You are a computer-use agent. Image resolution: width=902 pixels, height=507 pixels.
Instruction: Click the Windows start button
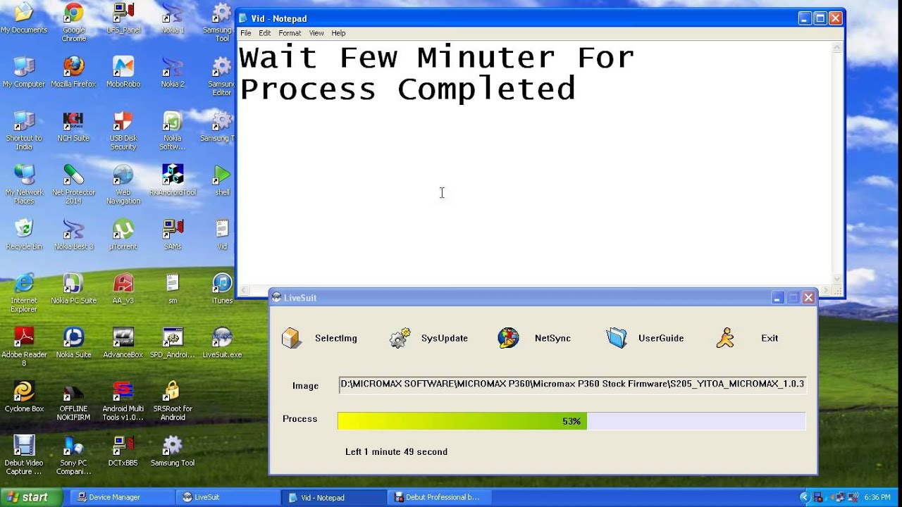pos(32,497)
